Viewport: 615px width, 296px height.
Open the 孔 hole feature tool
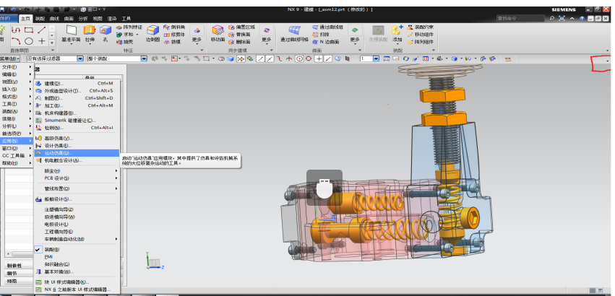click(x=105, y=34)
